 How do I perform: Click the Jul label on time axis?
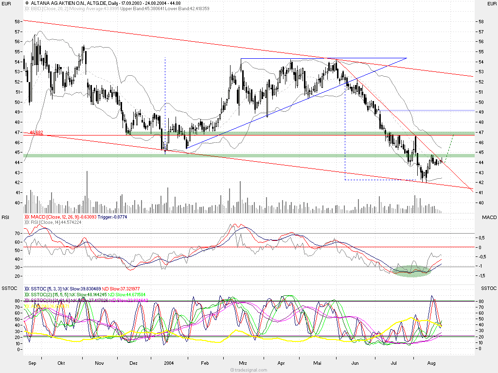[393, 363]
